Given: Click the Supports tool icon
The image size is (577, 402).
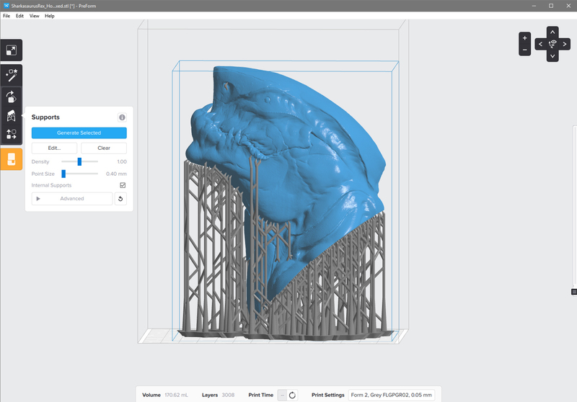Looking at the screenshot, I should coord(12,115).
